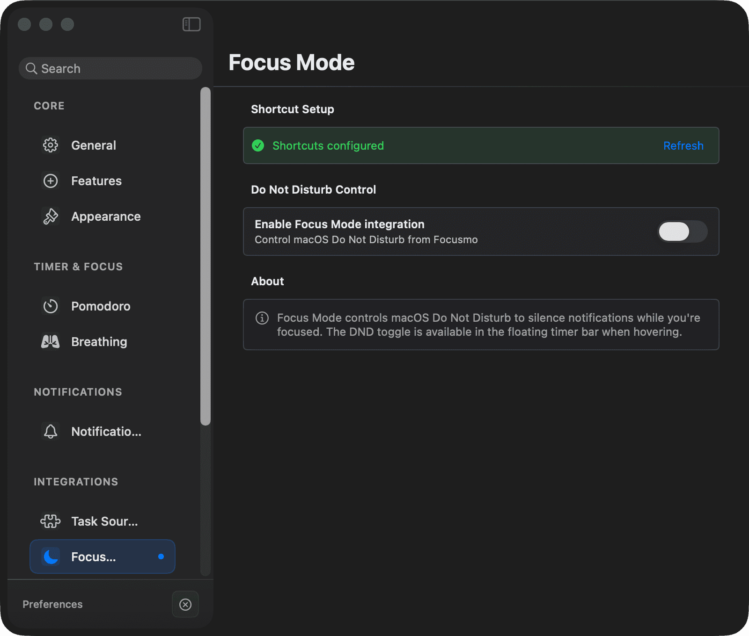Toggle the sidebar panel icon
Image resolution: width=749 pixels, height=636 pixels.
tap(191, 24)
